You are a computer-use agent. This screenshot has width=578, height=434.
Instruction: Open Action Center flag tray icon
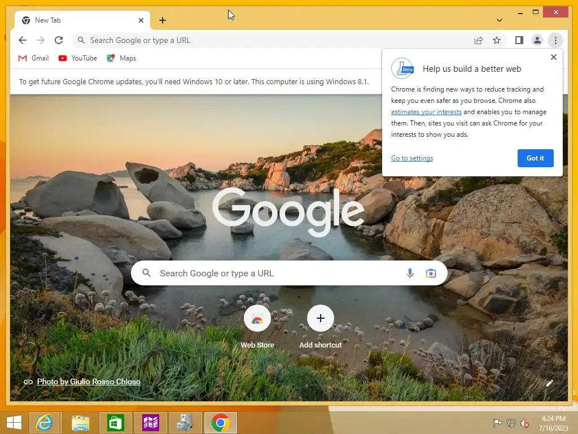(497, 423)
